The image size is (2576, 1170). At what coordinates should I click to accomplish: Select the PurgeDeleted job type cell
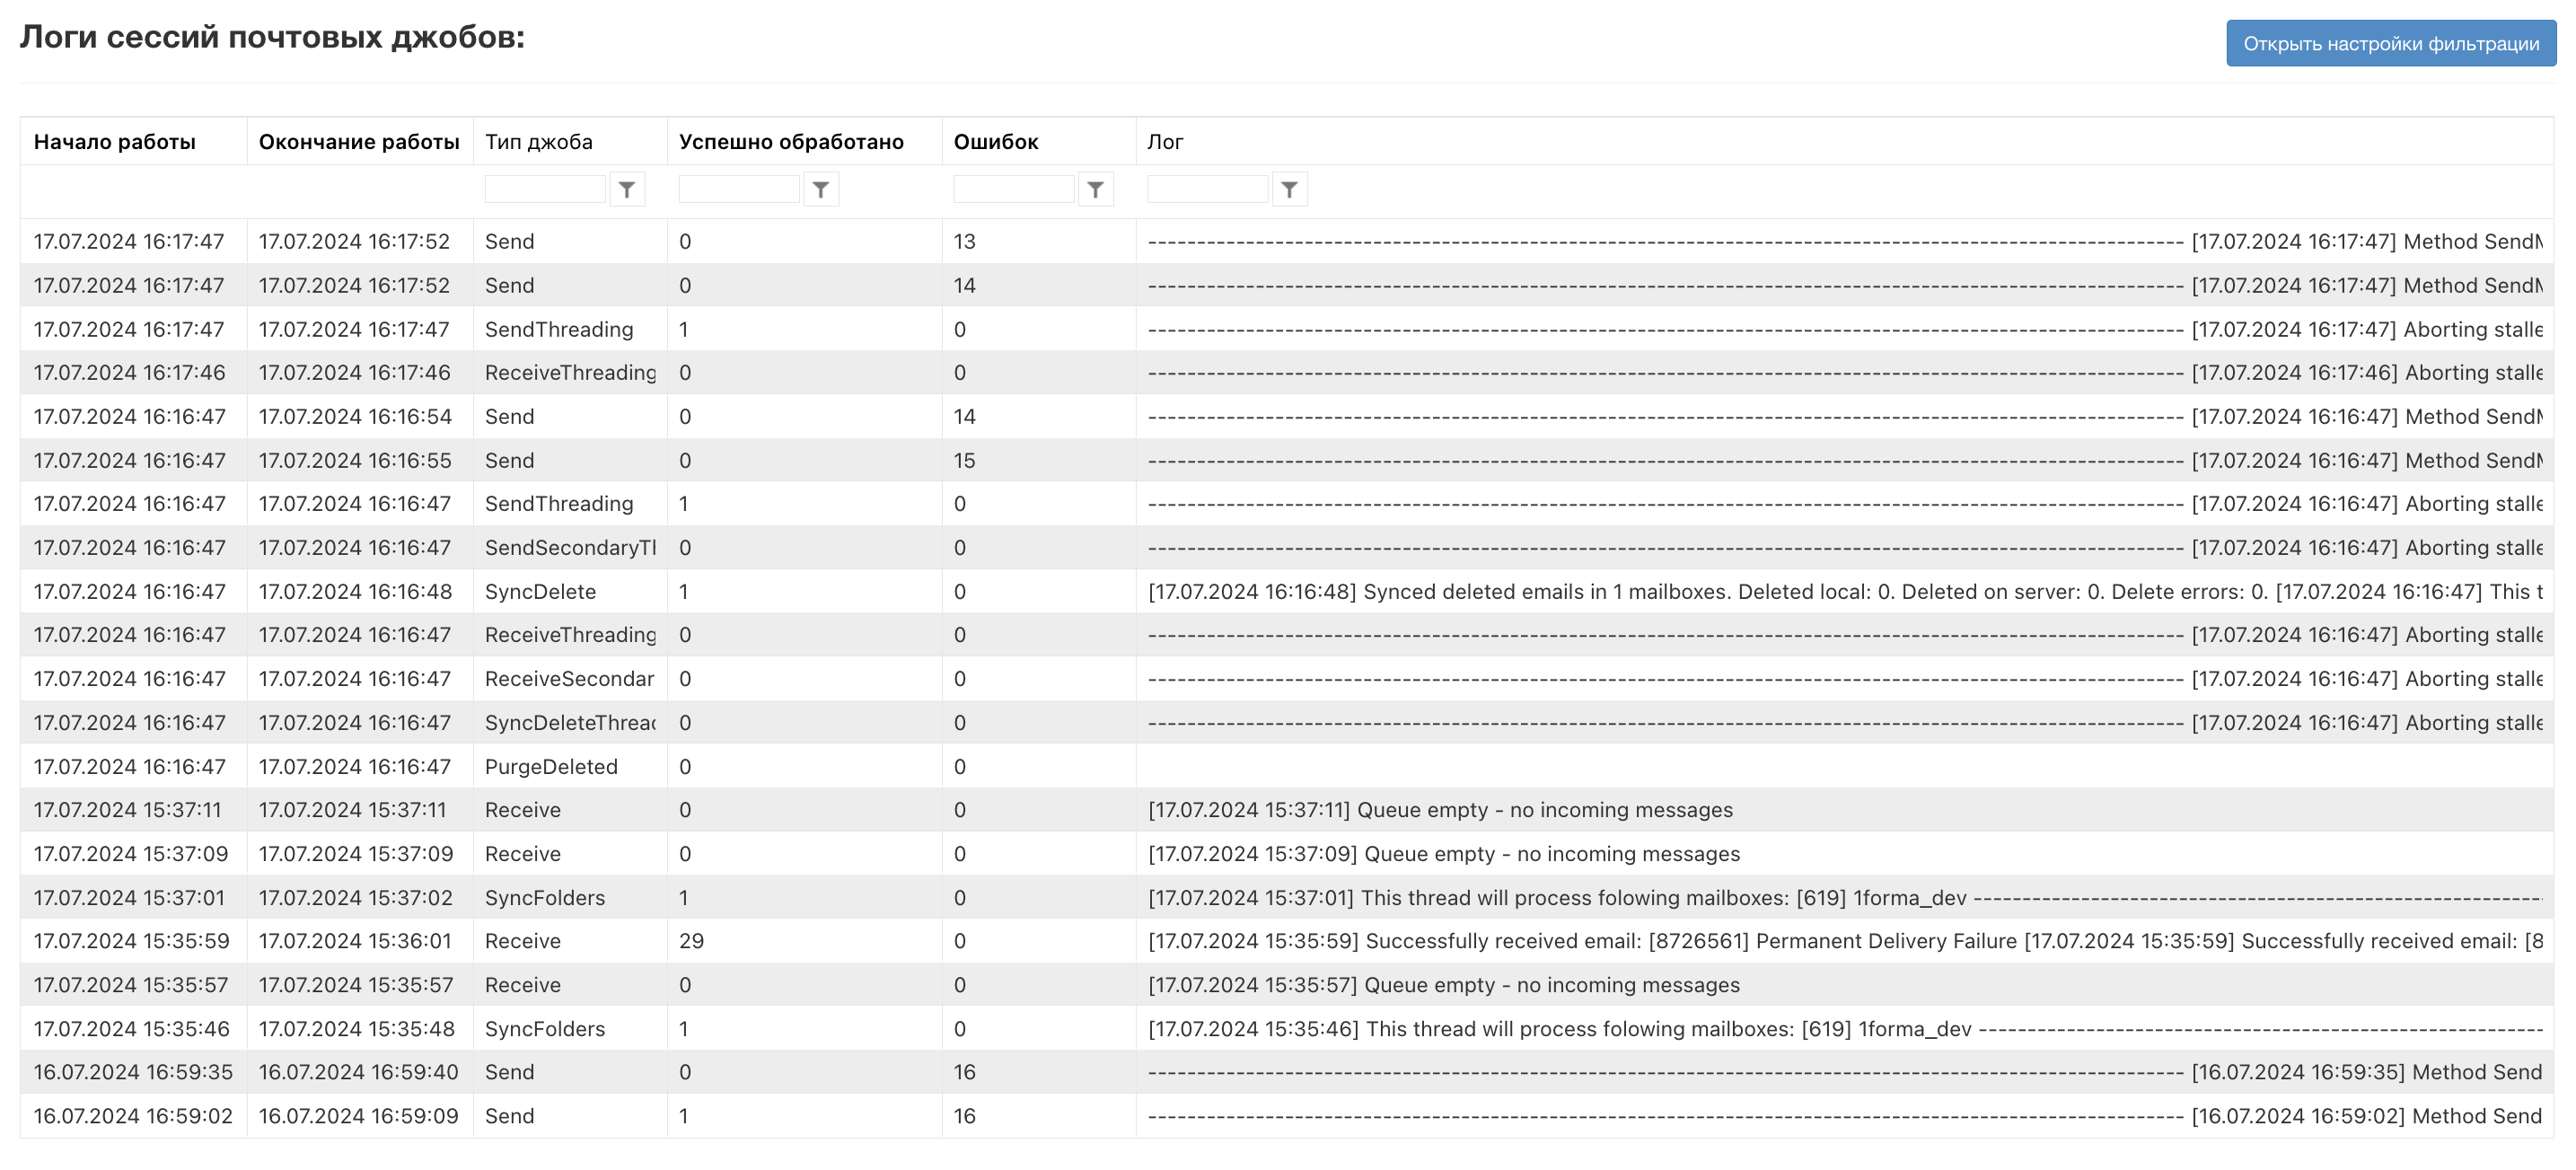[552, 767]
